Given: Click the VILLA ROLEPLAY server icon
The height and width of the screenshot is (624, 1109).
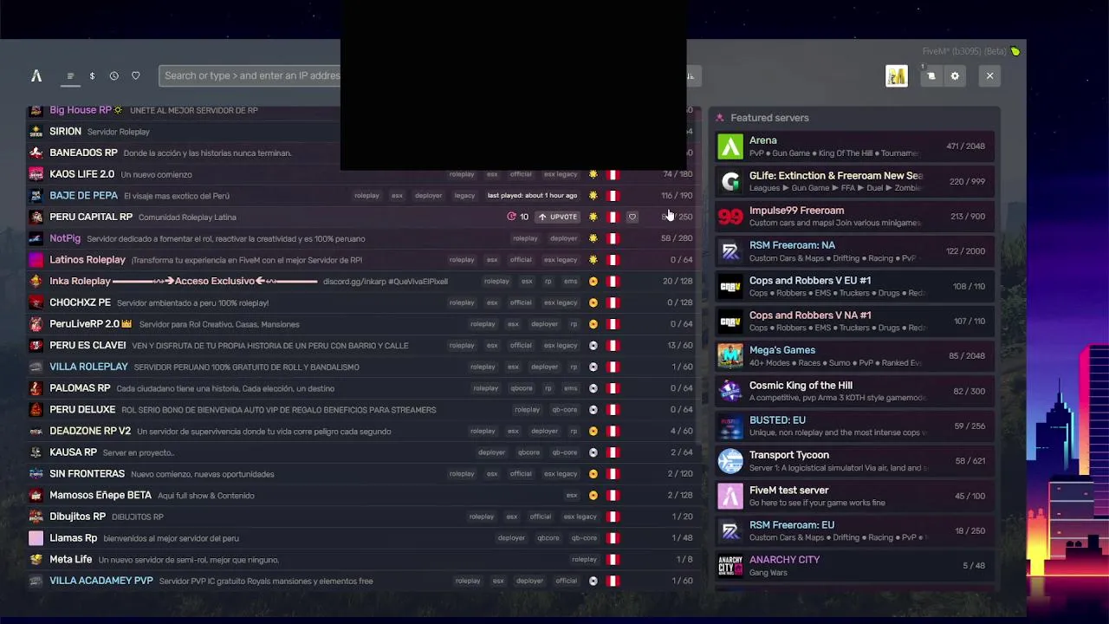Looking at the screenshot, I should 36,367.
